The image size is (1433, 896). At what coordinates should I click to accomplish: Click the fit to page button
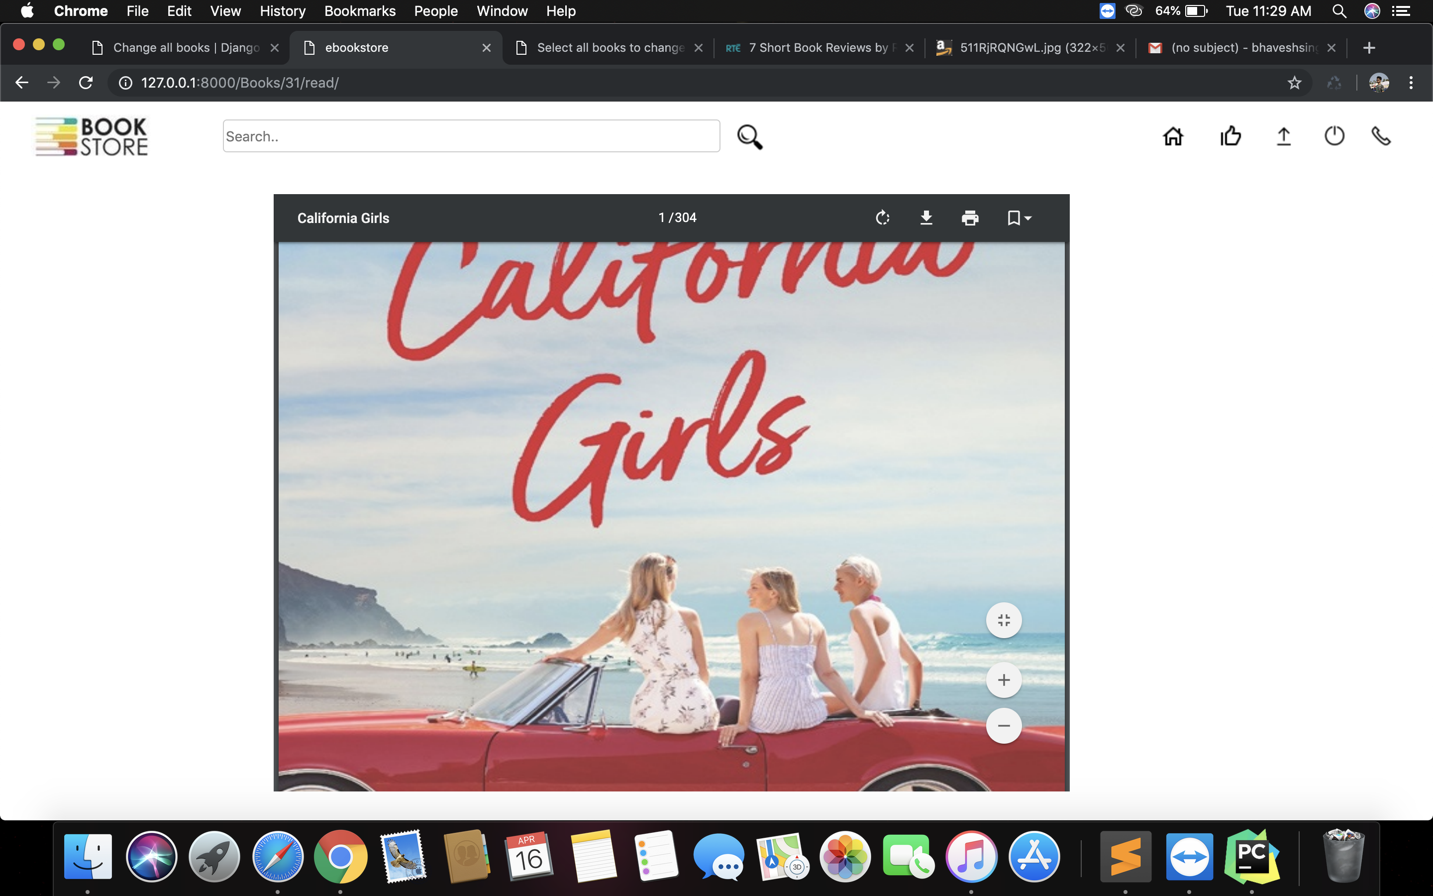click(1003, 620)
